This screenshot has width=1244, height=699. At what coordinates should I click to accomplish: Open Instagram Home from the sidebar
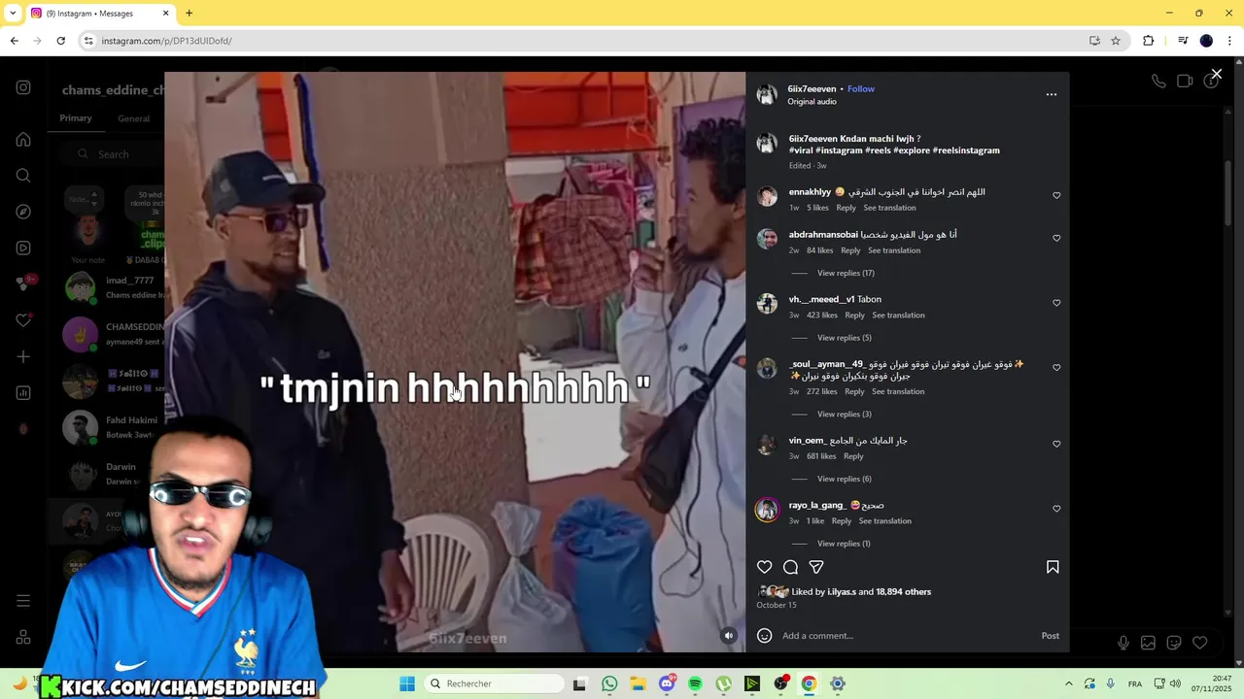[x=23, y=140]
